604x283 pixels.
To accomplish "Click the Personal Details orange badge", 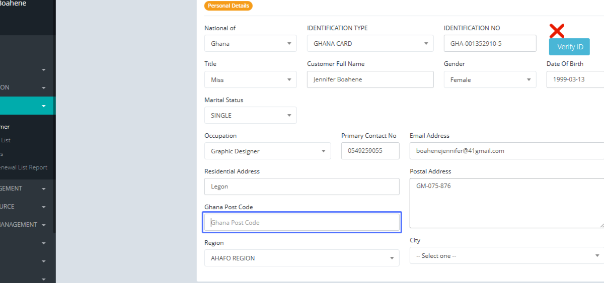I will 228,6.
